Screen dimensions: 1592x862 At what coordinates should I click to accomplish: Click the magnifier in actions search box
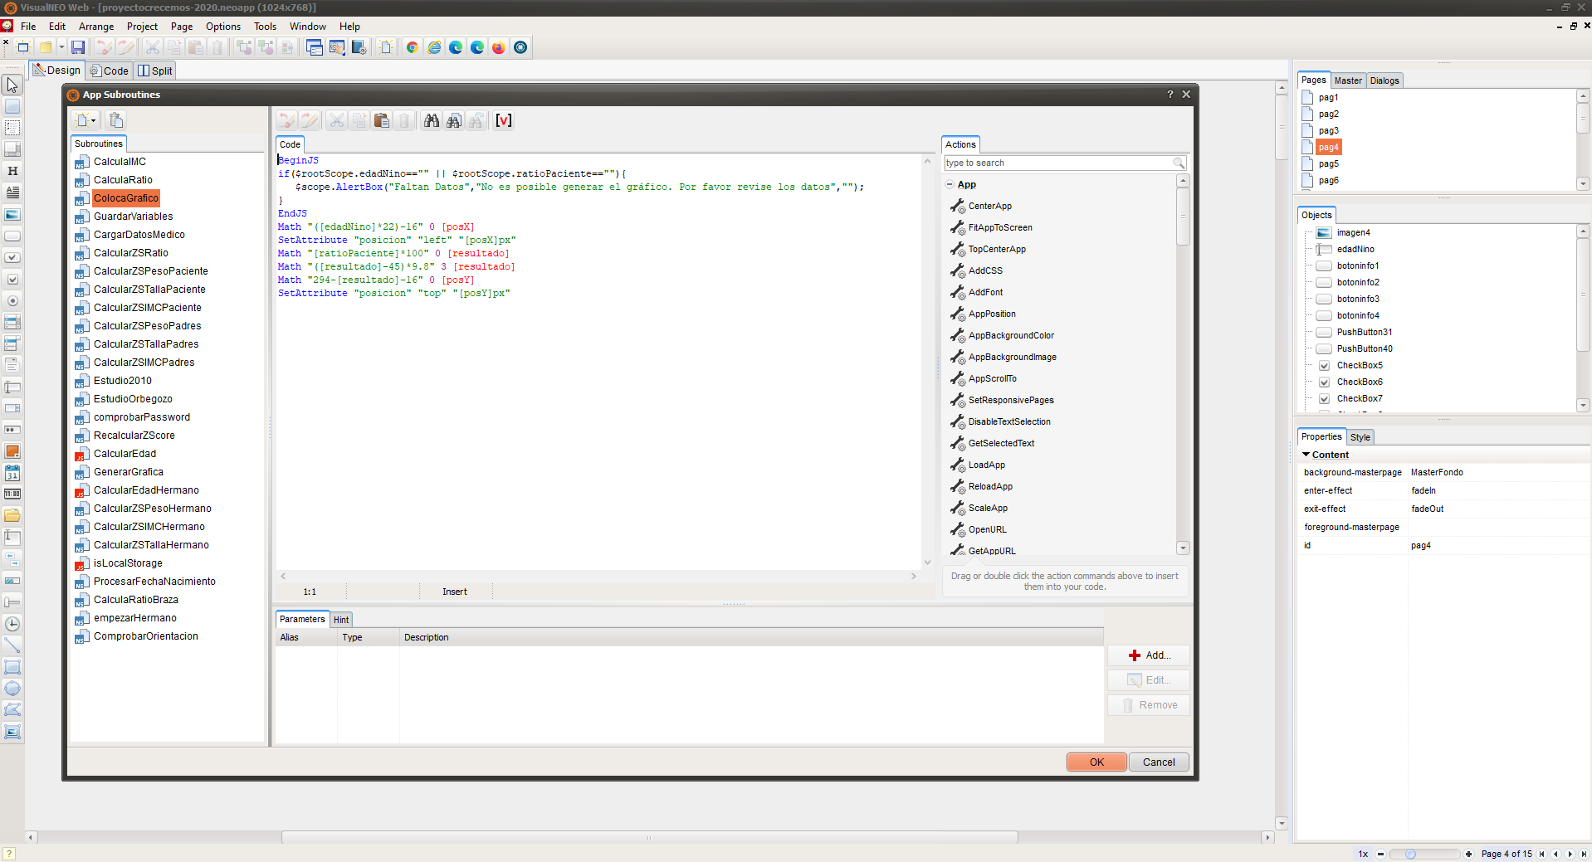[x=1178, y=163]
